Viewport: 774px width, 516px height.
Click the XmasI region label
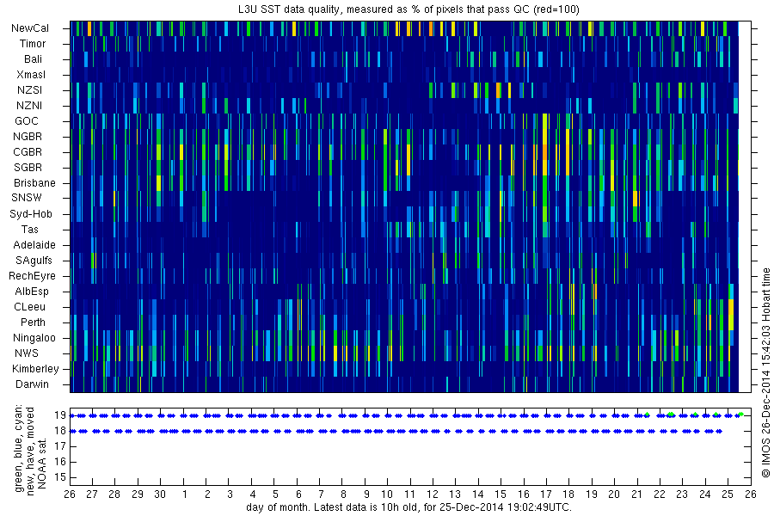tap(31, 75)
